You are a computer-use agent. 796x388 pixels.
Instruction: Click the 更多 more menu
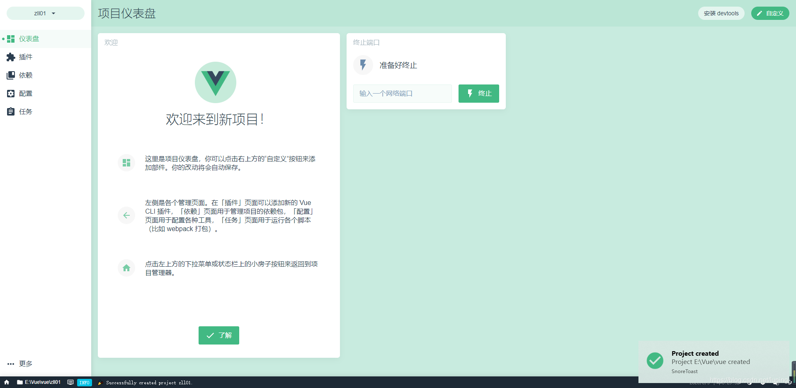[x=46, y=364]
